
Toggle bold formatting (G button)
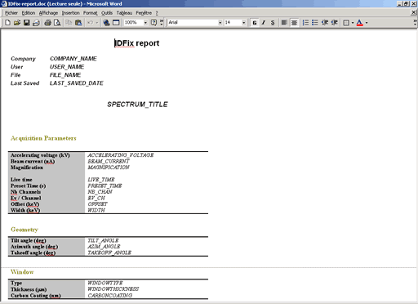[255, 23]
